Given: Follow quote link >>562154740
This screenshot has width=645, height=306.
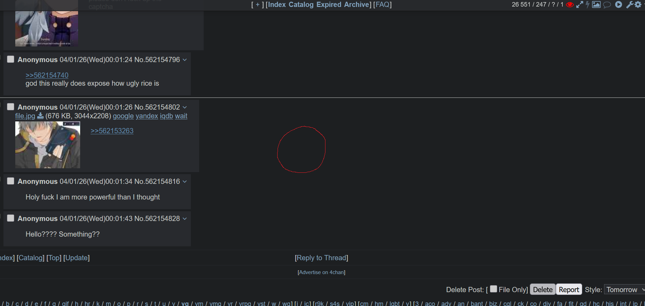Looking at the screenshot, I should [x=47, y=75].
